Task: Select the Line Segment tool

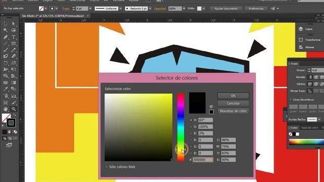Action: 6,43
